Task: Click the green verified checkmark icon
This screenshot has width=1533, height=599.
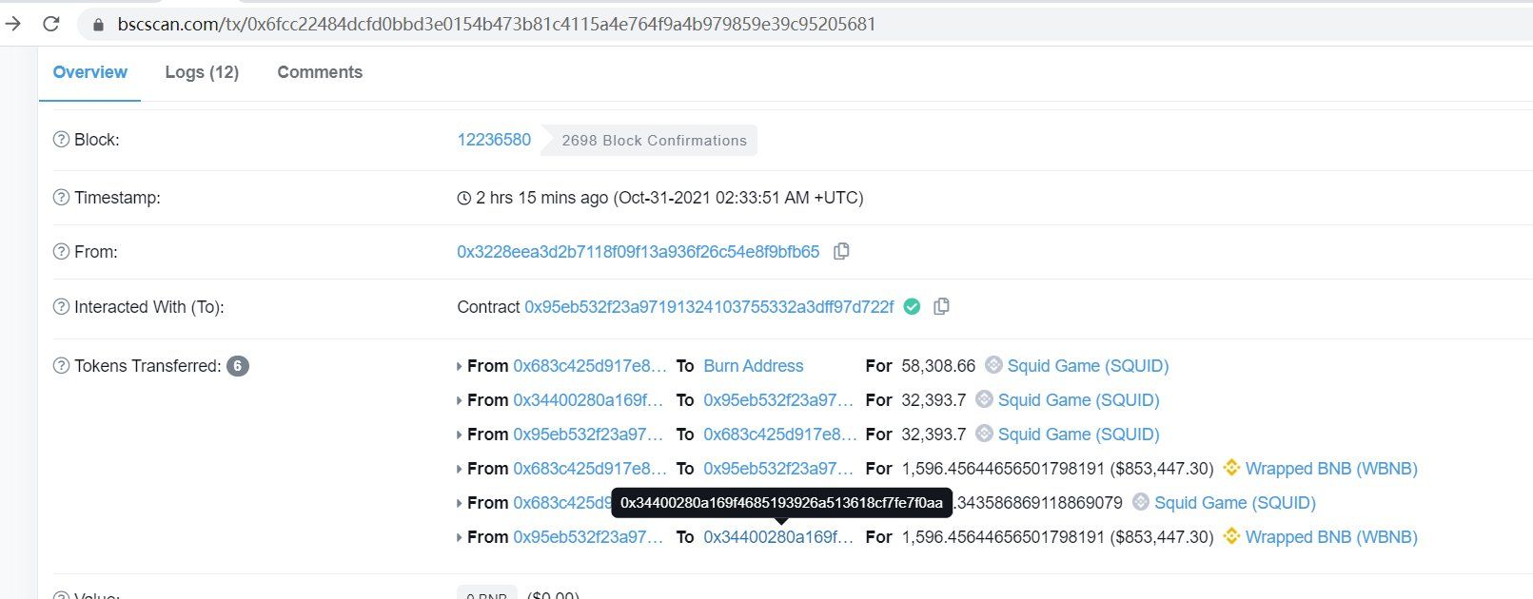Action: pos(912,306)
